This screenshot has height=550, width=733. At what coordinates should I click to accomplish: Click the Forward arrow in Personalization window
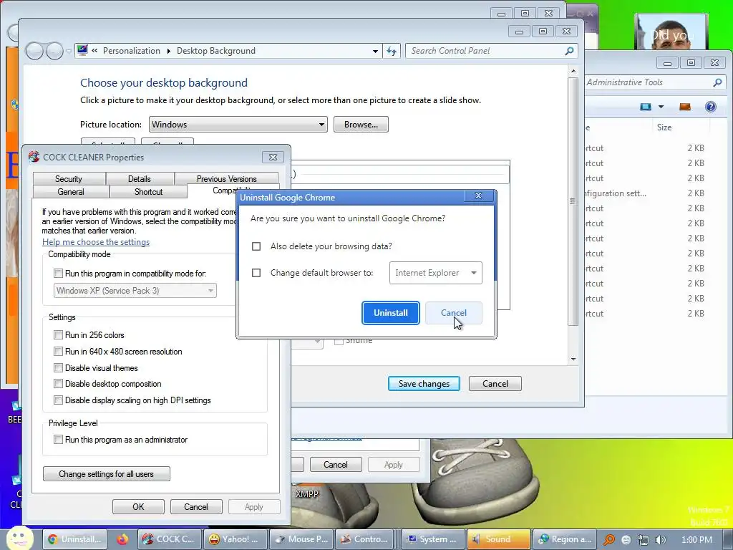(x=54, y=51)
